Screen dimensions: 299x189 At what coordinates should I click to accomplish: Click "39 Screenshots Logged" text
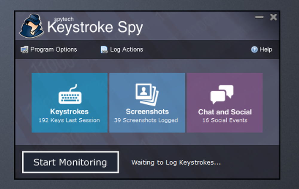click(x=146, y=120)
